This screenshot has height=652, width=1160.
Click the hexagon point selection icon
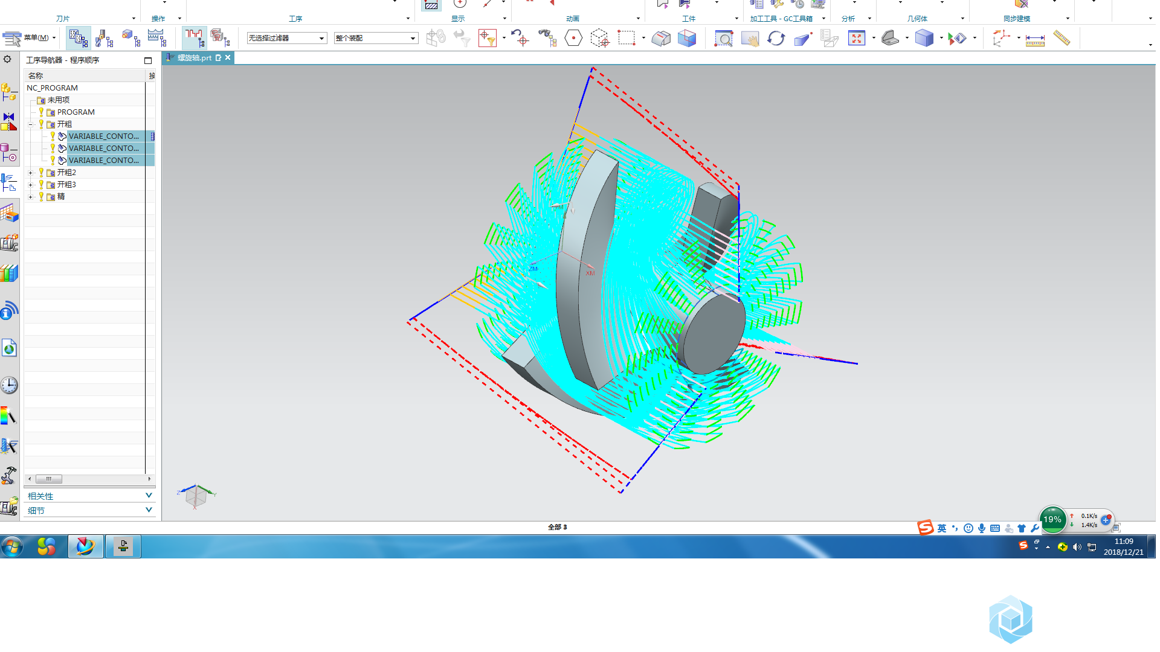tap(573, 39)
